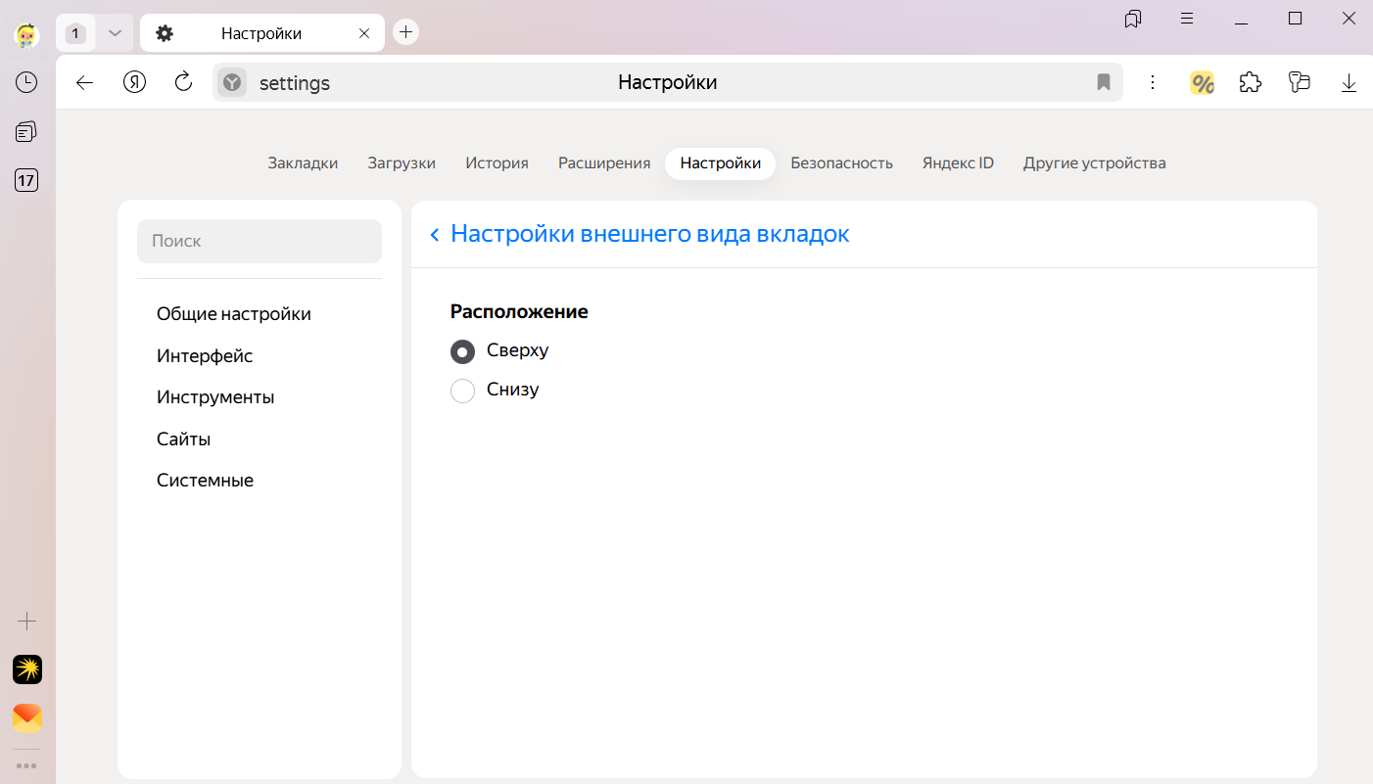Viewport: 1373px width, 784px height.
Task: Reload the current page
Action: coord(183,82)
